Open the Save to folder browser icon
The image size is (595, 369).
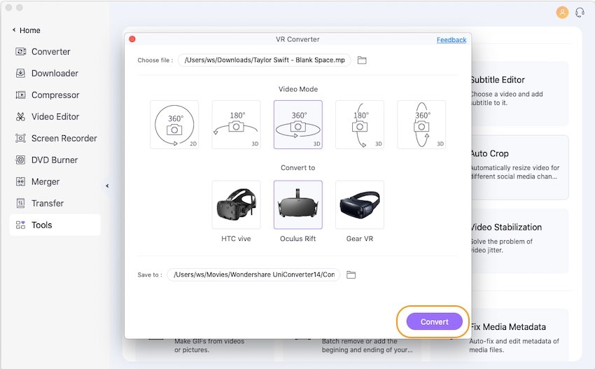[x=351, y=274]
